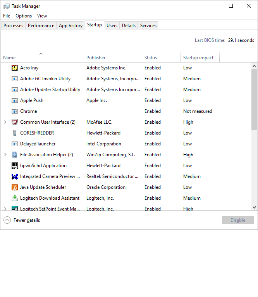Click the vertical scrollbar thumb
Image resolution: width=258 pixels, height=297 pixels.
[254, 100]
